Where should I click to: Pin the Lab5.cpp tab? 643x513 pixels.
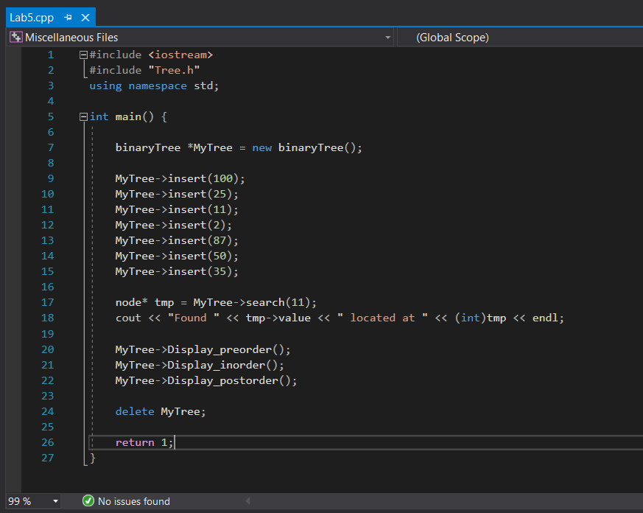(x=68, y=17)
